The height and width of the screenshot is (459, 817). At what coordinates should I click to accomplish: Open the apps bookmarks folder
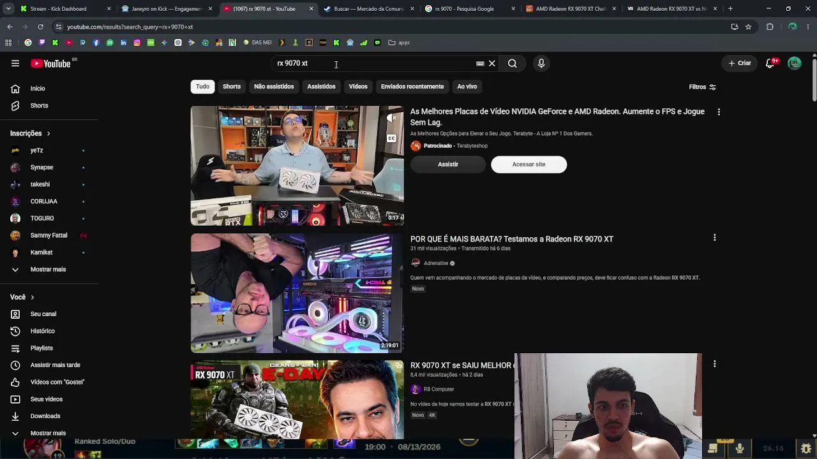tap(399, 43)
